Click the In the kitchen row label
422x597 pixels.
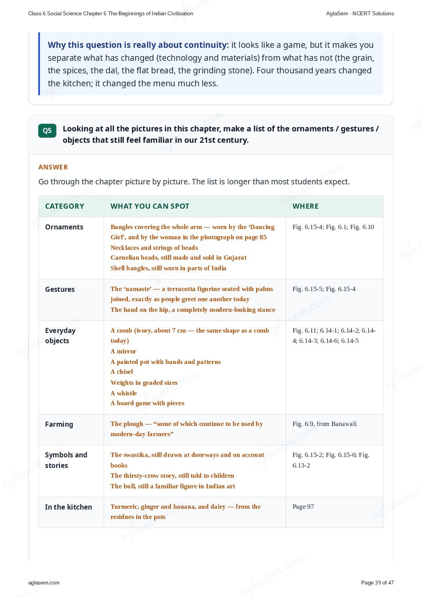click(69, 507)
